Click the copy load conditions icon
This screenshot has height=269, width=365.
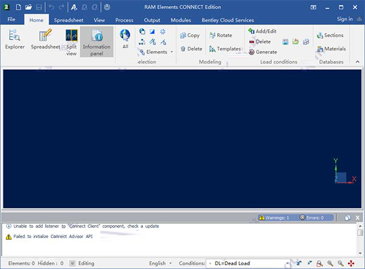pyautogui.click(x=306, y=42)
